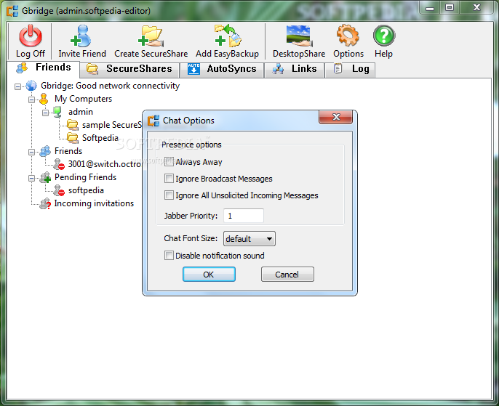Check Disable notification sound
This screenshot has width=499, height=406.
169,256
